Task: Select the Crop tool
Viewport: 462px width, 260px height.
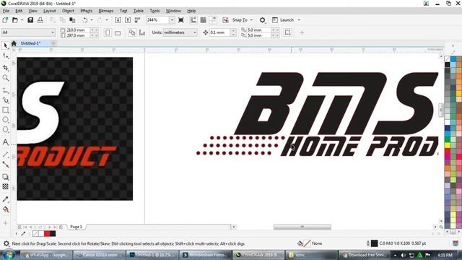Action: click(x=5, y=67)
